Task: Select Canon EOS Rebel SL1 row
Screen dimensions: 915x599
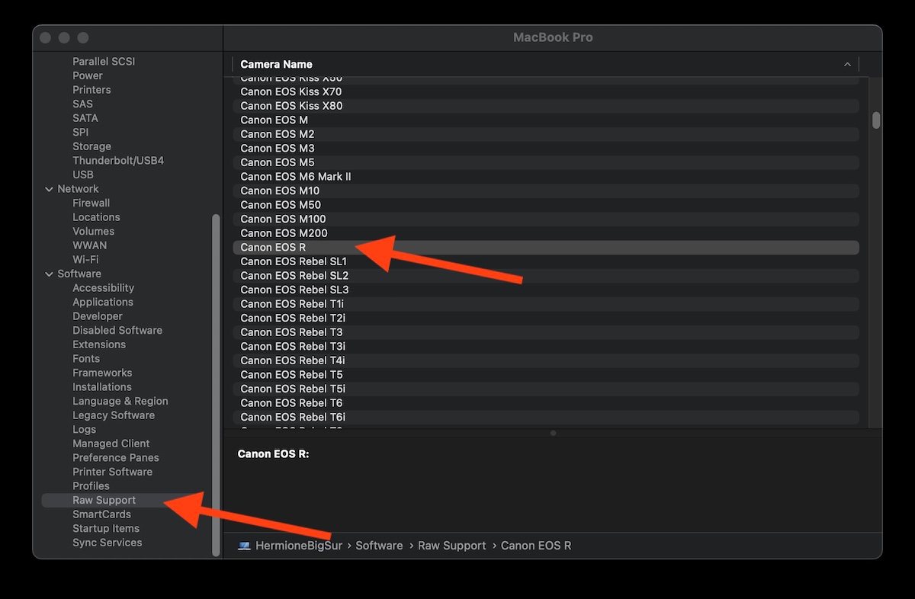Action: [546, 261]
